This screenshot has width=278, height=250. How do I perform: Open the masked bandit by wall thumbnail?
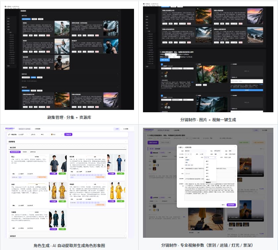point(62,63)
